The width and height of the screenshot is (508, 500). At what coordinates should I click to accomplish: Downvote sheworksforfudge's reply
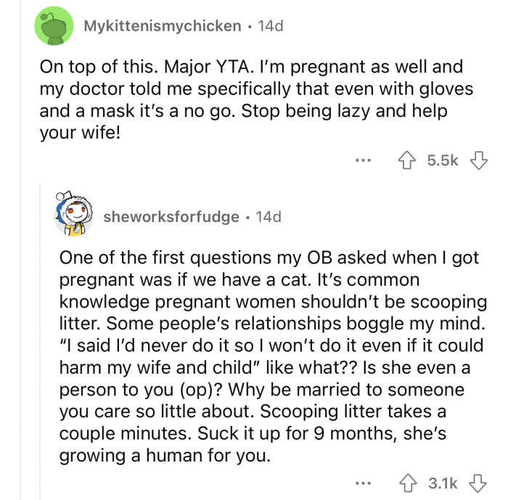[478, 483]
